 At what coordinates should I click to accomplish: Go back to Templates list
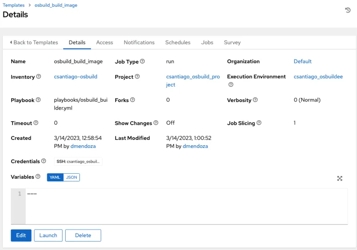point(34,42)
